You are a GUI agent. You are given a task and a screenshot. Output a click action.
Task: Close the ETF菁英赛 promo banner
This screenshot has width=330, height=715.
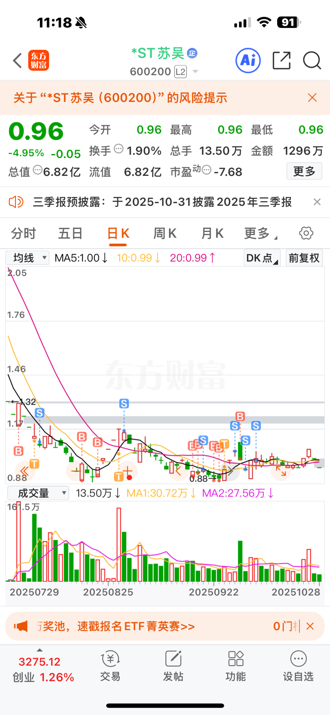pyautogui.click(x=310, y=626)
